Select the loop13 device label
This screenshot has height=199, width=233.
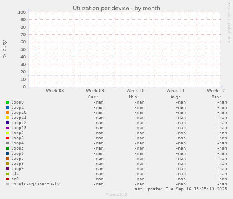pyautogui.click(x=19, y=128)
